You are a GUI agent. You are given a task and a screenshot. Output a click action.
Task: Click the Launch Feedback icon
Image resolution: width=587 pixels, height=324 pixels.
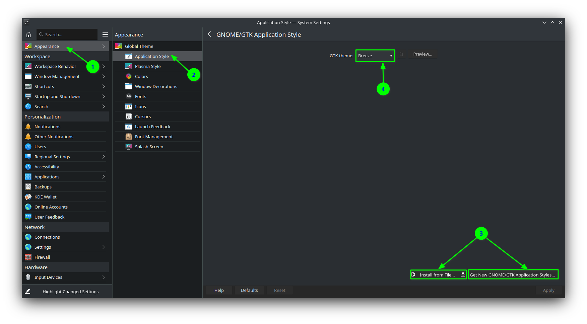(x=129, y=127)
